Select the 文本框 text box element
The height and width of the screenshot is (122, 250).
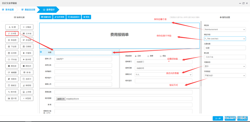(x=12, y=34)
